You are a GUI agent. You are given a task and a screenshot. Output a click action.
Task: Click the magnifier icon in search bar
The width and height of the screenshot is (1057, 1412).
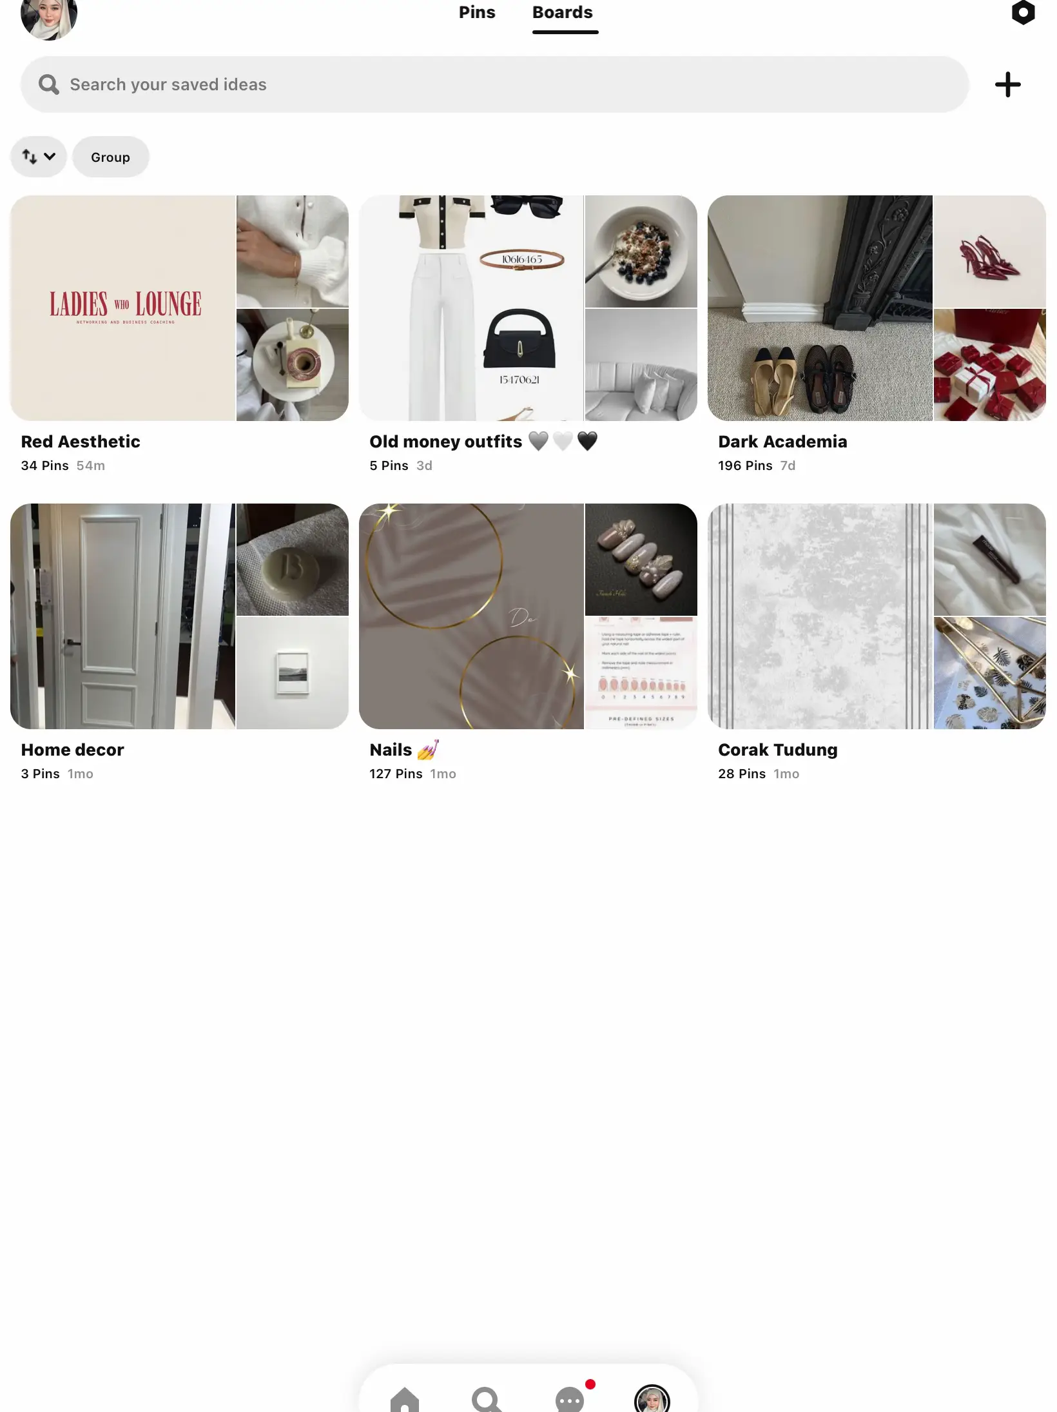pos(48,84)
